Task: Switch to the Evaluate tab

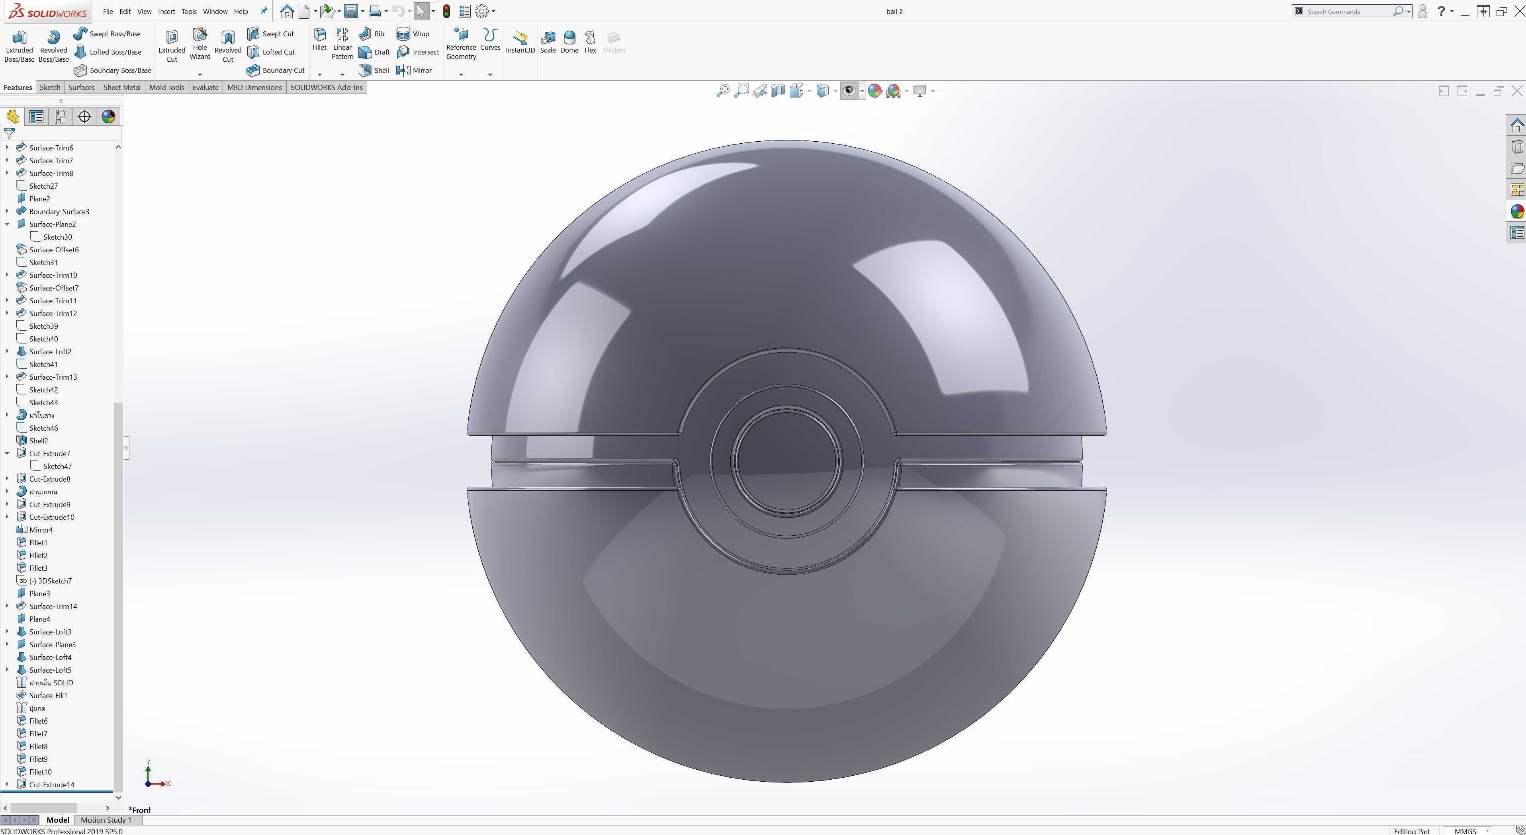Action: [205, 87]
